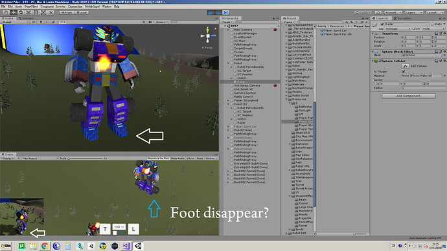Select the Hand tool in toolbar
Screen dimensions: 447x251
coord(6,12)
